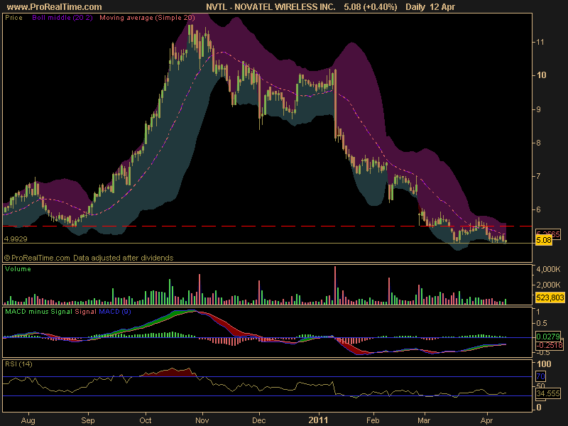Click the 6 price axis label
Viewport: 568px width, 426px height.
pyautogui.click(x=538, y=209)
